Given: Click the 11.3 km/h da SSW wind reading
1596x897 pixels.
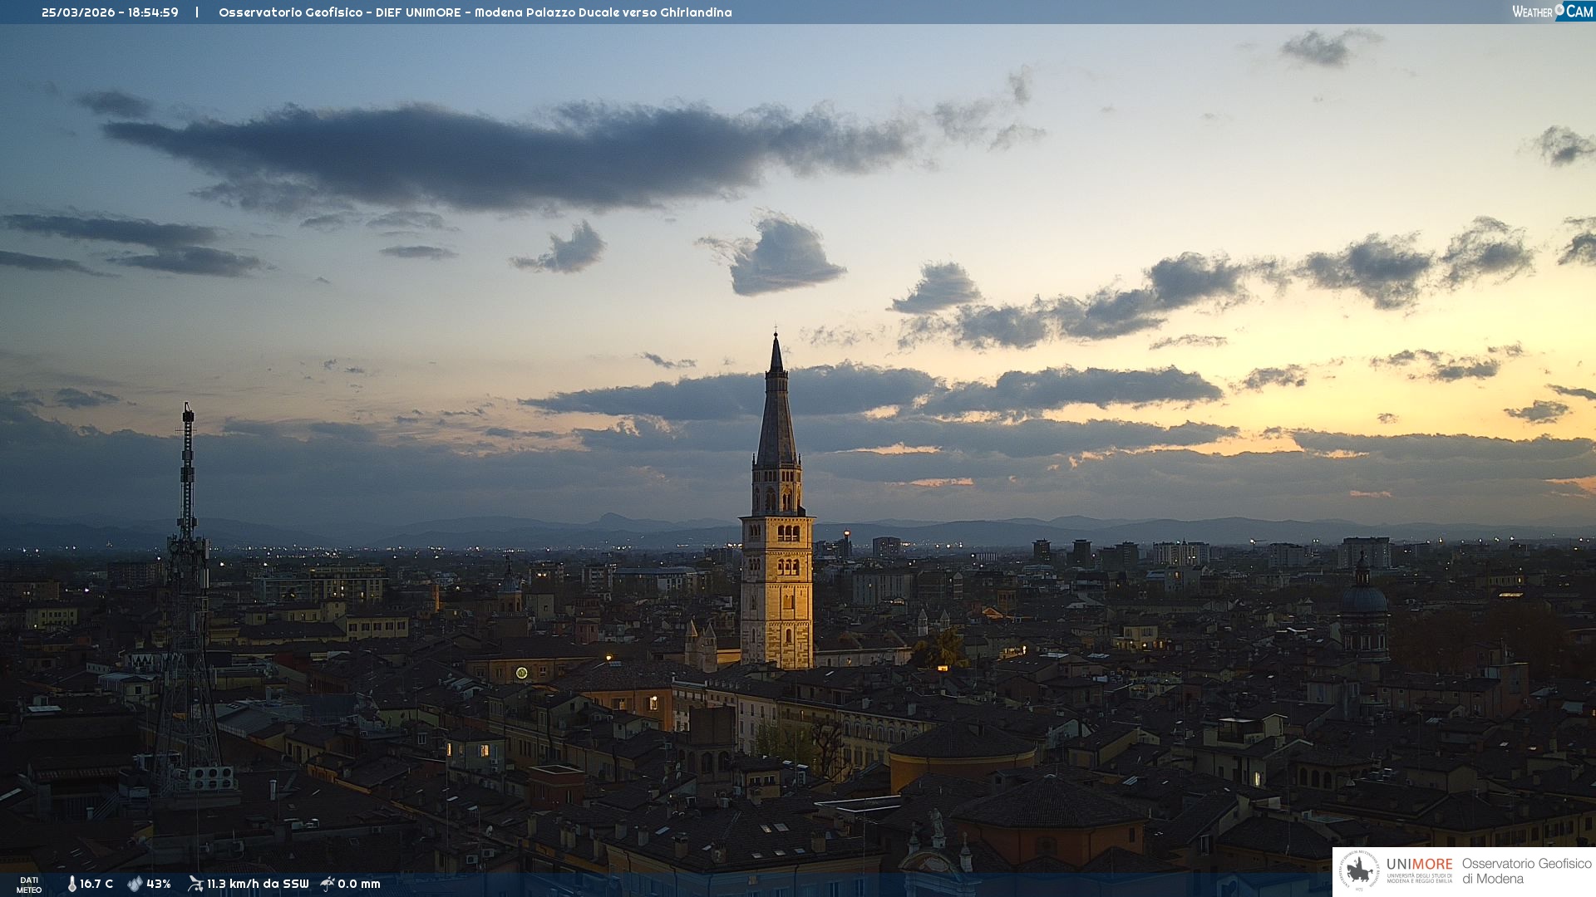Looking at the screenshot, I should point(258,884).
